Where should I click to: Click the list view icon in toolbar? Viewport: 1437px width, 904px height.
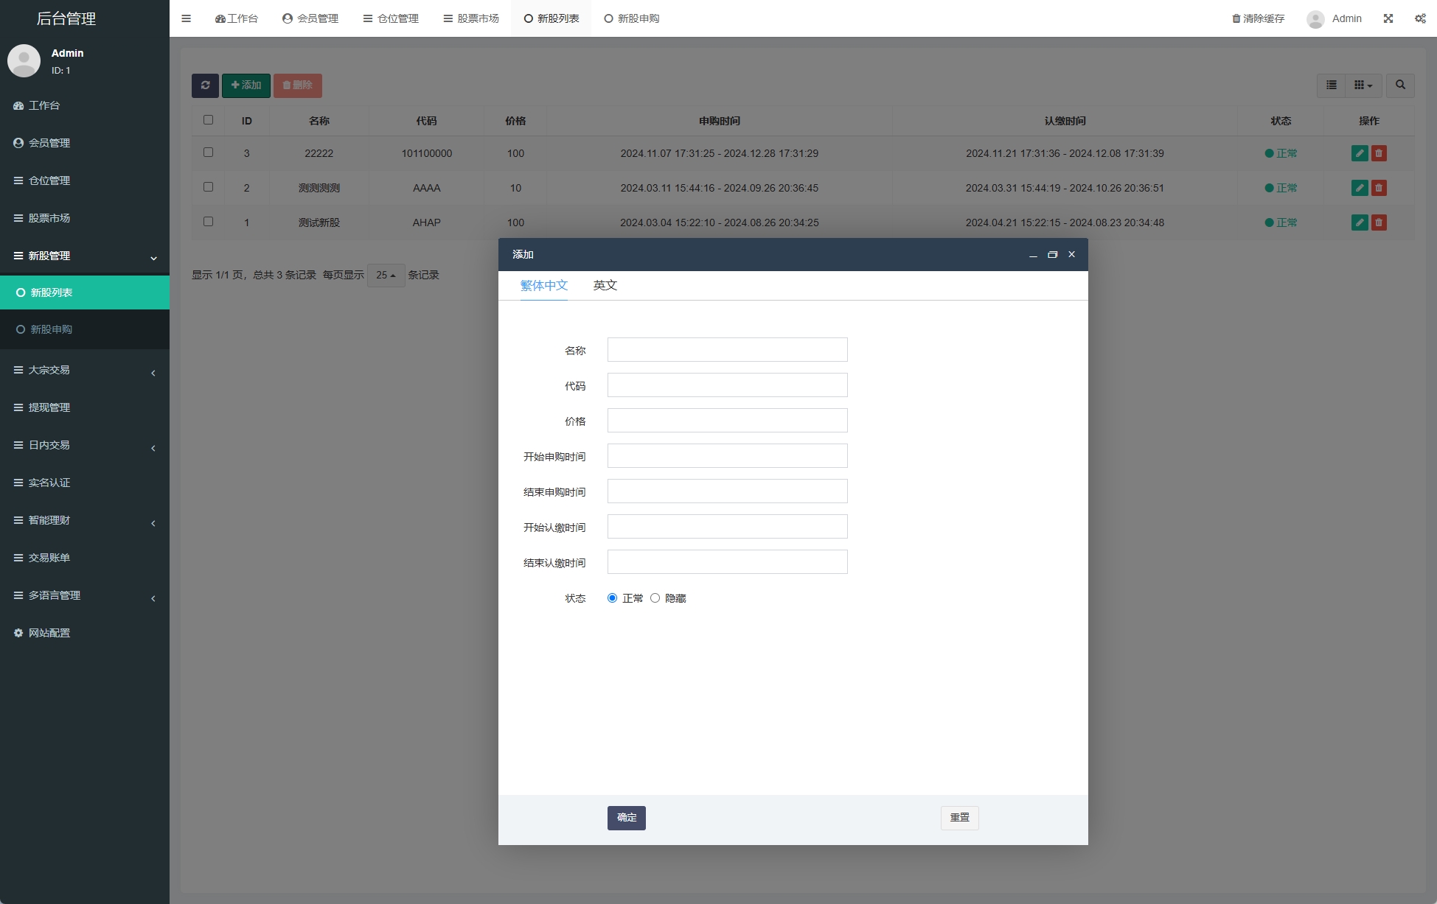click(x=1332, y=85)
